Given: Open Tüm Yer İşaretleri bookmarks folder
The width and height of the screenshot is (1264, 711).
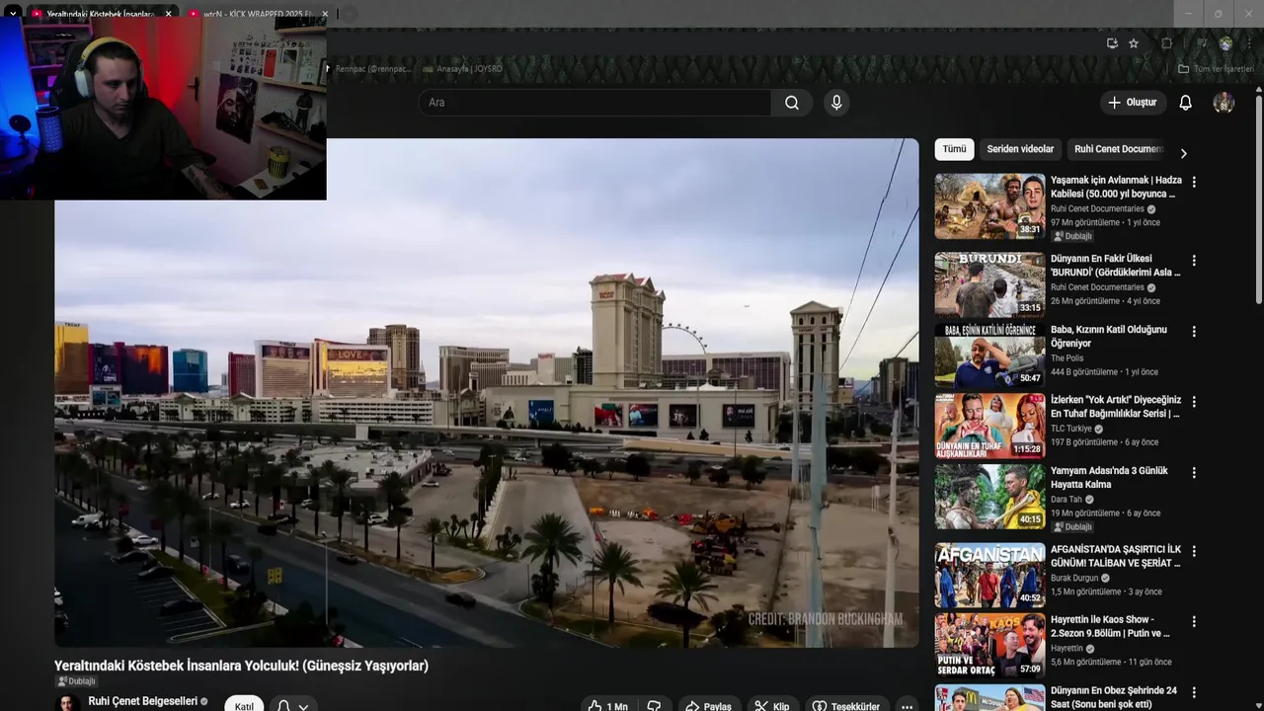Looking at the screenshot, I should [1218, 69].
